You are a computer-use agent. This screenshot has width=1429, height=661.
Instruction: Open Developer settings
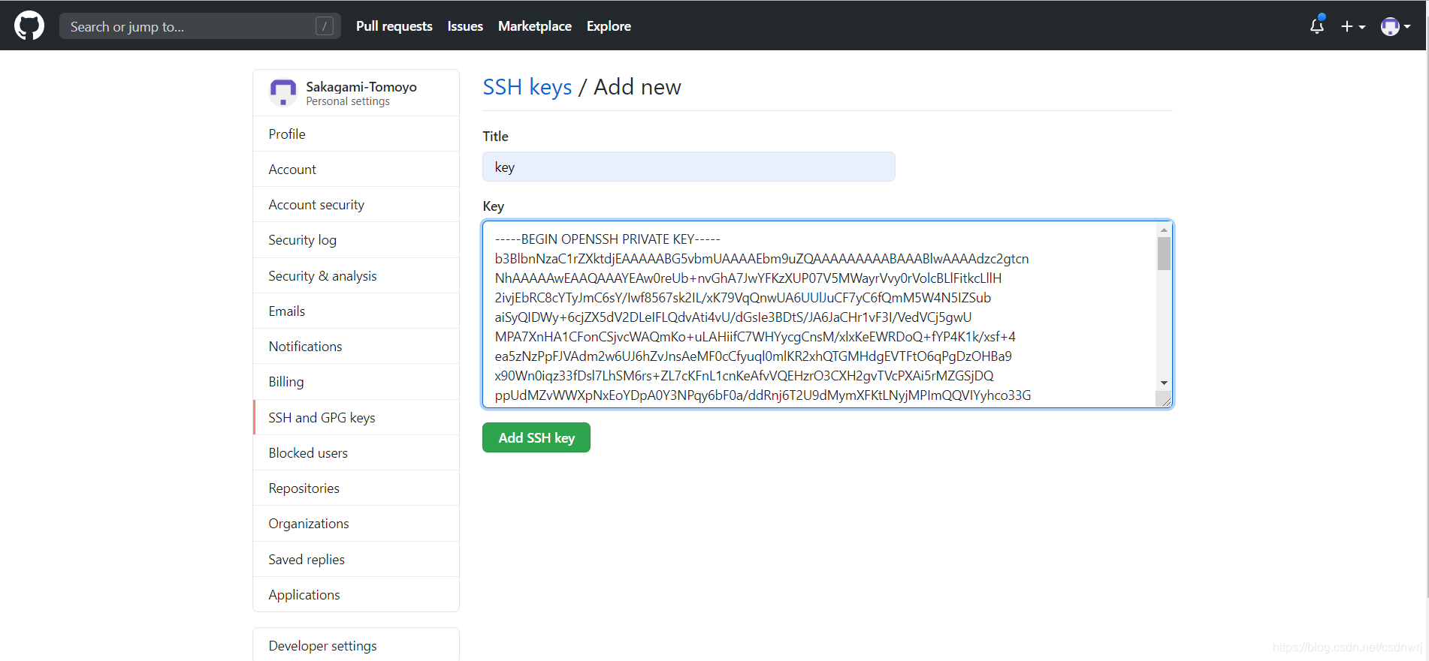tap(356, 645)
